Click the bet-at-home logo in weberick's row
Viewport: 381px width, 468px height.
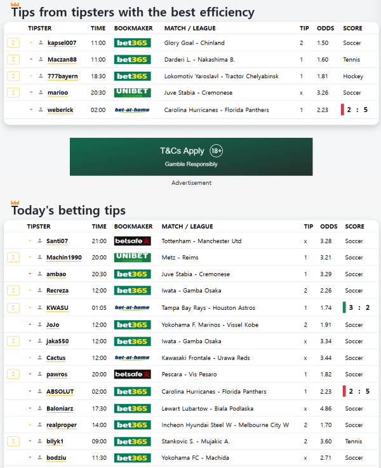click(x=131, y=110)
